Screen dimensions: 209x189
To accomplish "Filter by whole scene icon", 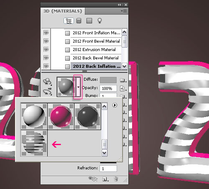I will (x=69, y=21).
